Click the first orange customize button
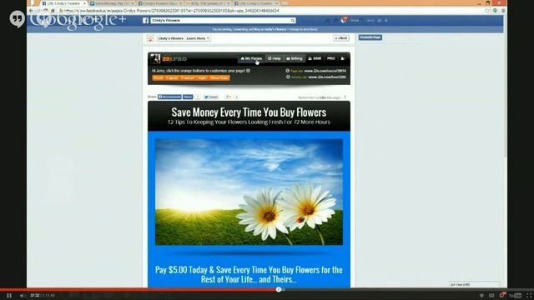The height and width of the screenshot is (300, 534). click(158, 77)
